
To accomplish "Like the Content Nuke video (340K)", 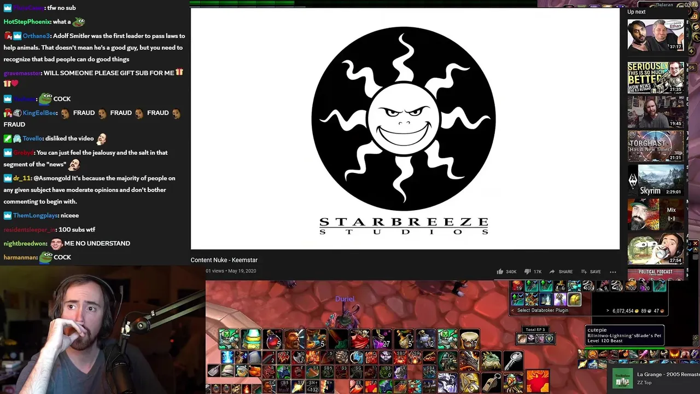I will coord(506,271).
